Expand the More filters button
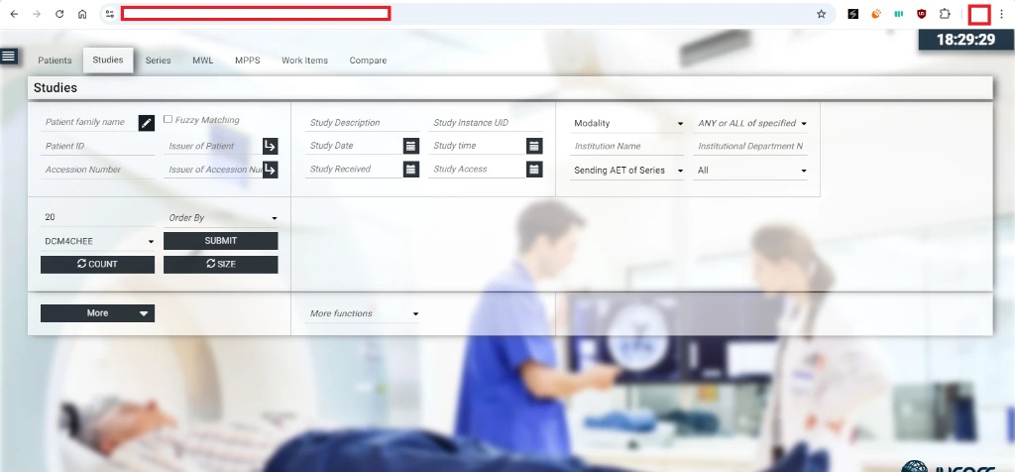This screenshot has height=472, width=1015. [98, 312]
